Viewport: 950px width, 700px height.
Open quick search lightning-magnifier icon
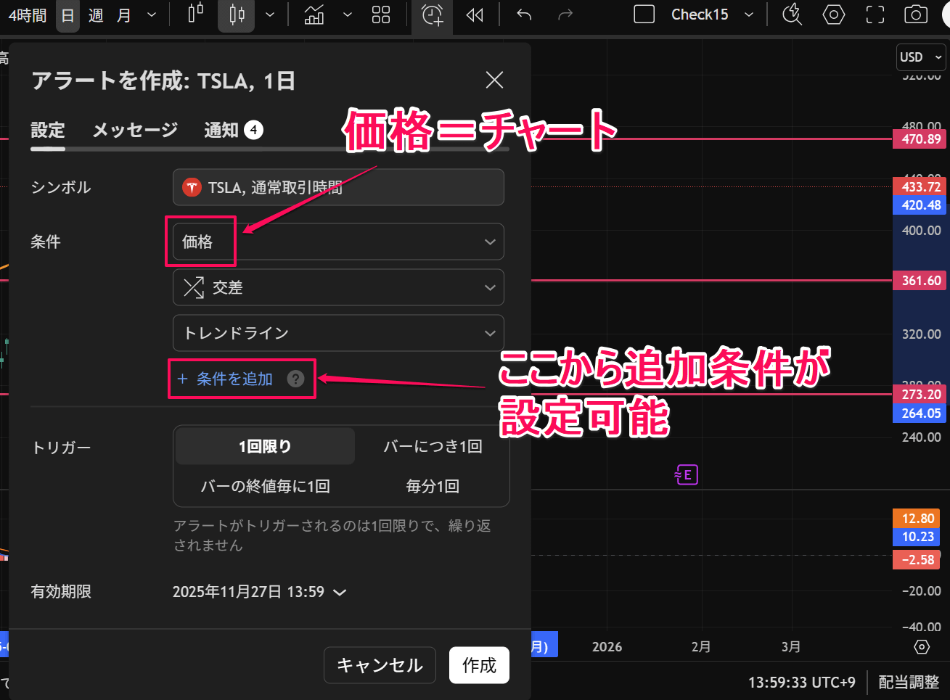click(x=791, y=15)
